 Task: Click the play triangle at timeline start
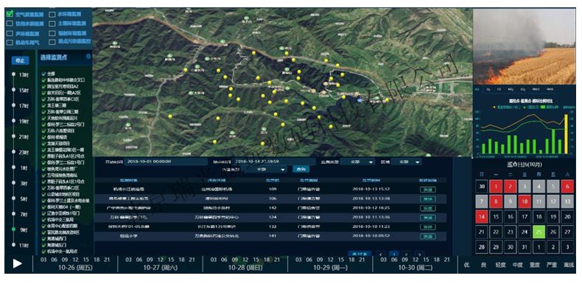(x=18, y=263)
